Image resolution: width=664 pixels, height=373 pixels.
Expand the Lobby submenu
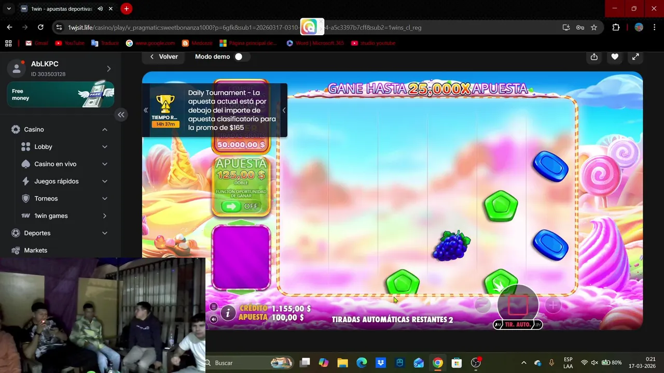pos(105,147)
